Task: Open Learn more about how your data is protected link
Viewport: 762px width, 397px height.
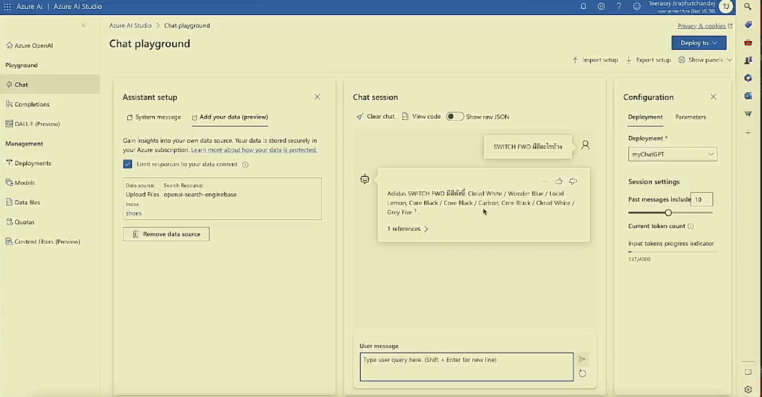Action: click(x=254, y=150)
